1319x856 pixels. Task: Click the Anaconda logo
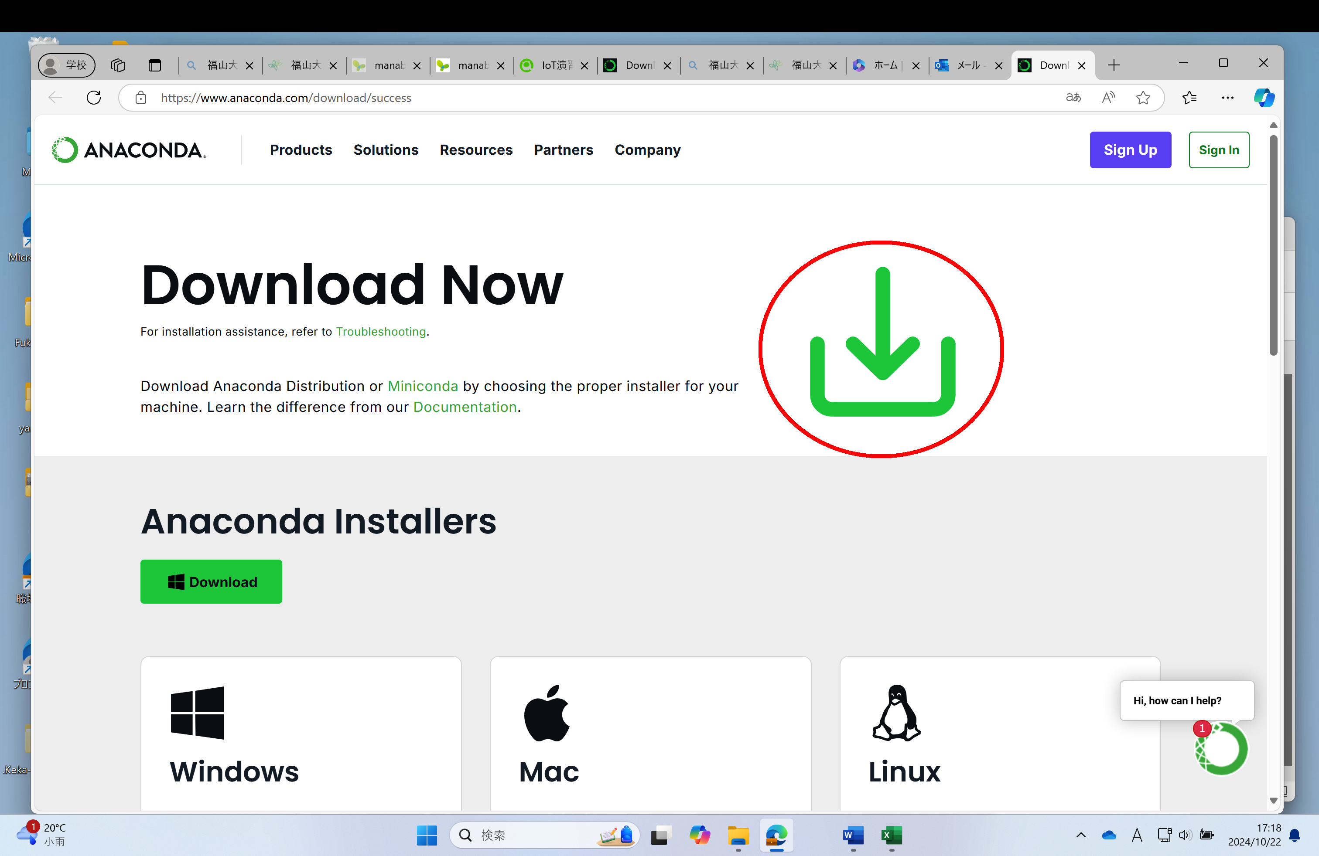pyautogui.click(x=129, y=150)
